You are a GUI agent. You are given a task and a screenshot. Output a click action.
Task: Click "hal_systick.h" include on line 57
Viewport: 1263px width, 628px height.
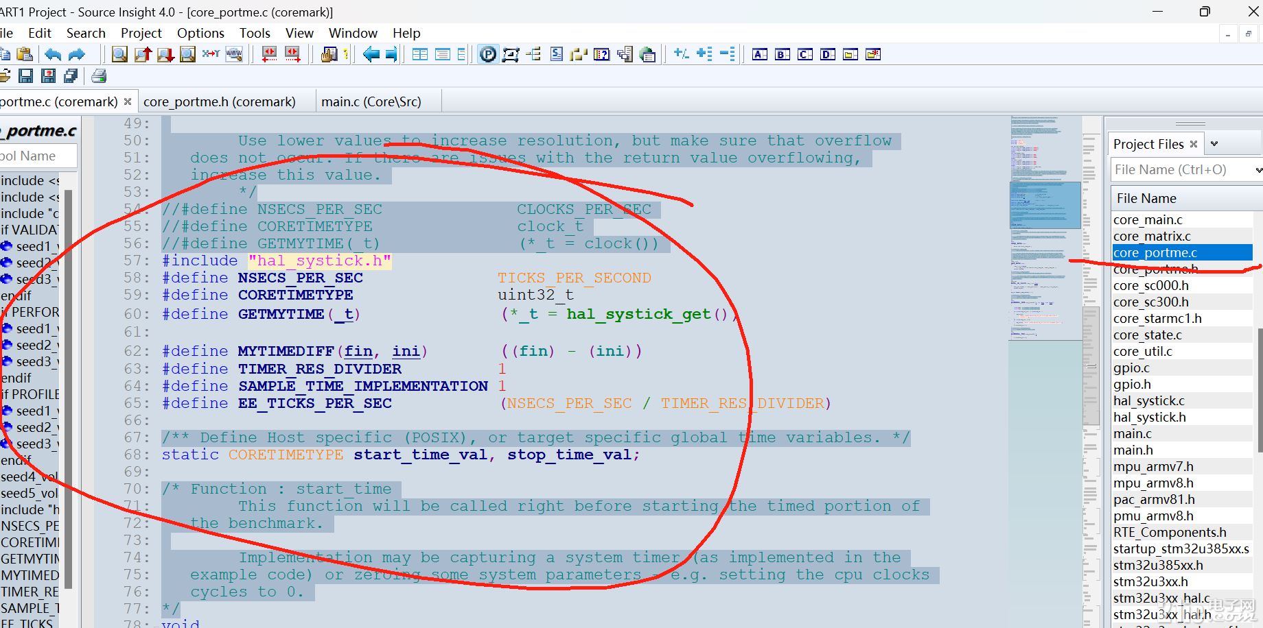tap(320, 261)
